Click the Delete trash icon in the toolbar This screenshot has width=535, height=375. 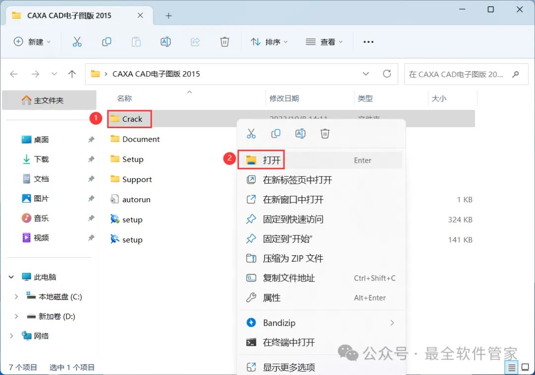point(224,42)
